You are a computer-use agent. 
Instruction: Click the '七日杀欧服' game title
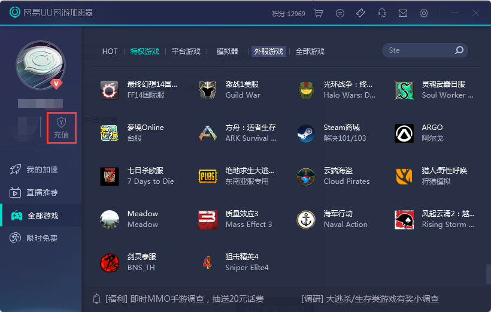pyautogui.click(x=146, y=171)
